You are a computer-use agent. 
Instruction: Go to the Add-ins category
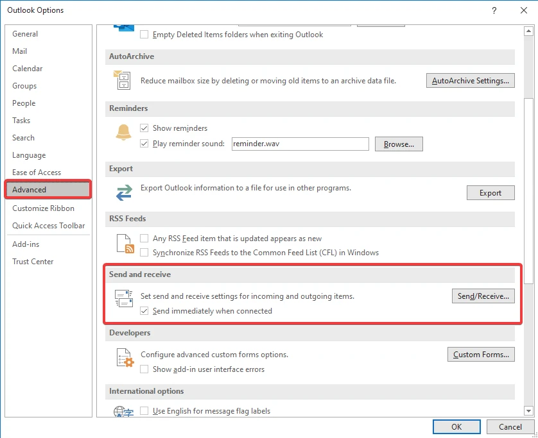(48, 244)
